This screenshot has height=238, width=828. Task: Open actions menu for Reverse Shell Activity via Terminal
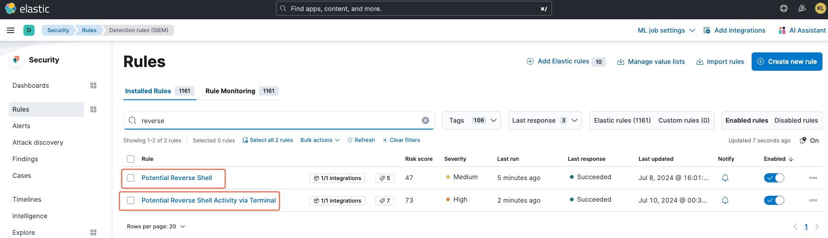pos(813,200)
